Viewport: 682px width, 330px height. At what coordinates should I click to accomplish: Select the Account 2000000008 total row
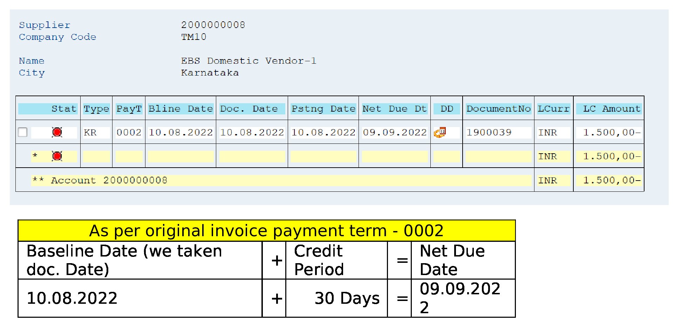click(109, 180)
